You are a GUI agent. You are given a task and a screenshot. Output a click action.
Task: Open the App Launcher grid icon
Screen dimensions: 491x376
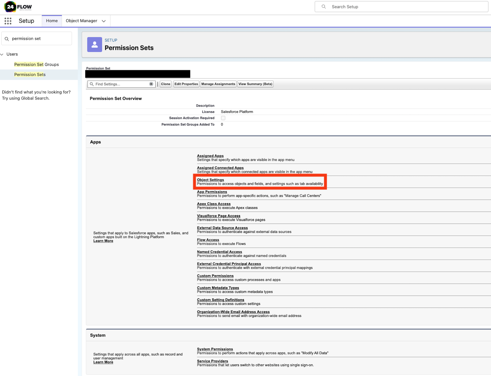(8, 21)
